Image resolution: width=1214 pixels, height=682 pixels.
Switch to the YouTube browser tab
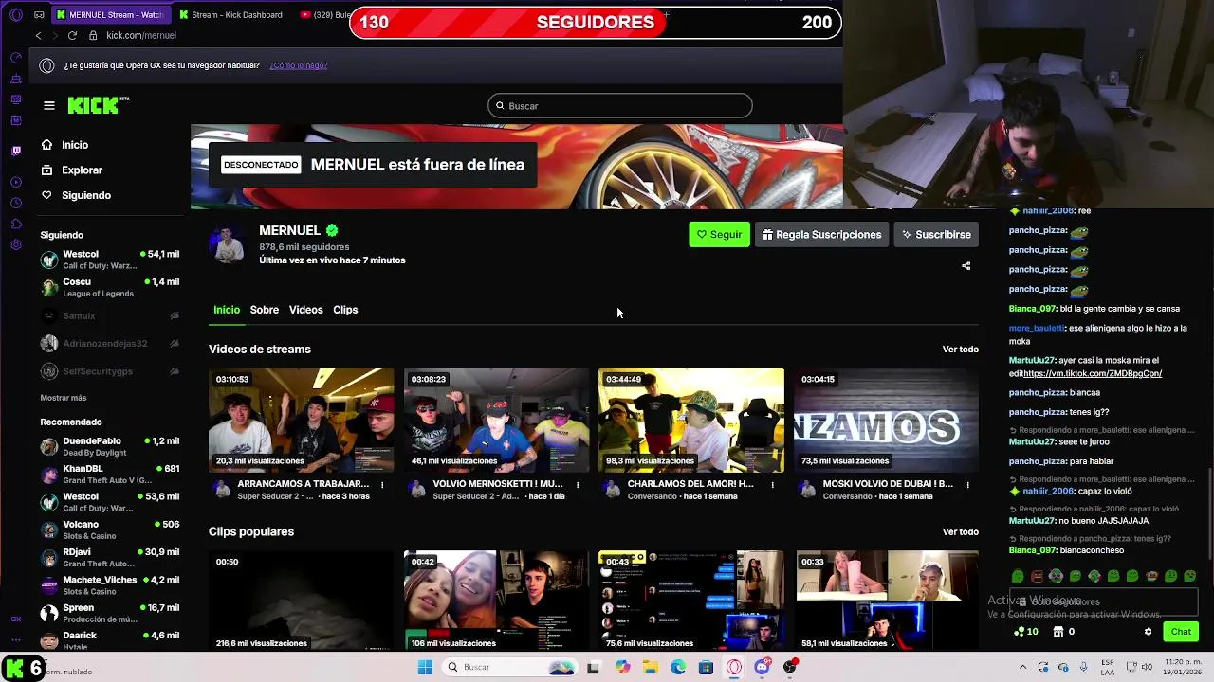(323, 15)
